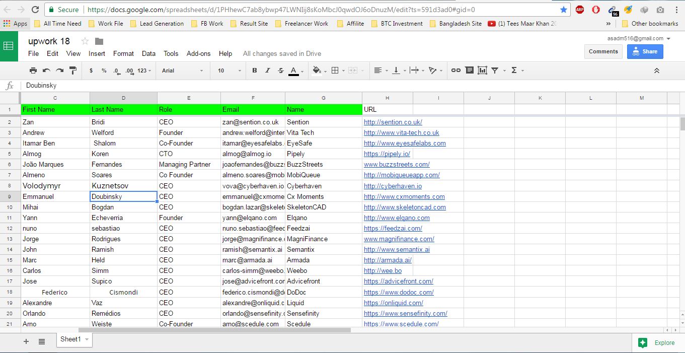Open the Add-ons menu
Screen dimensions: 685x353
click(198, 53)
